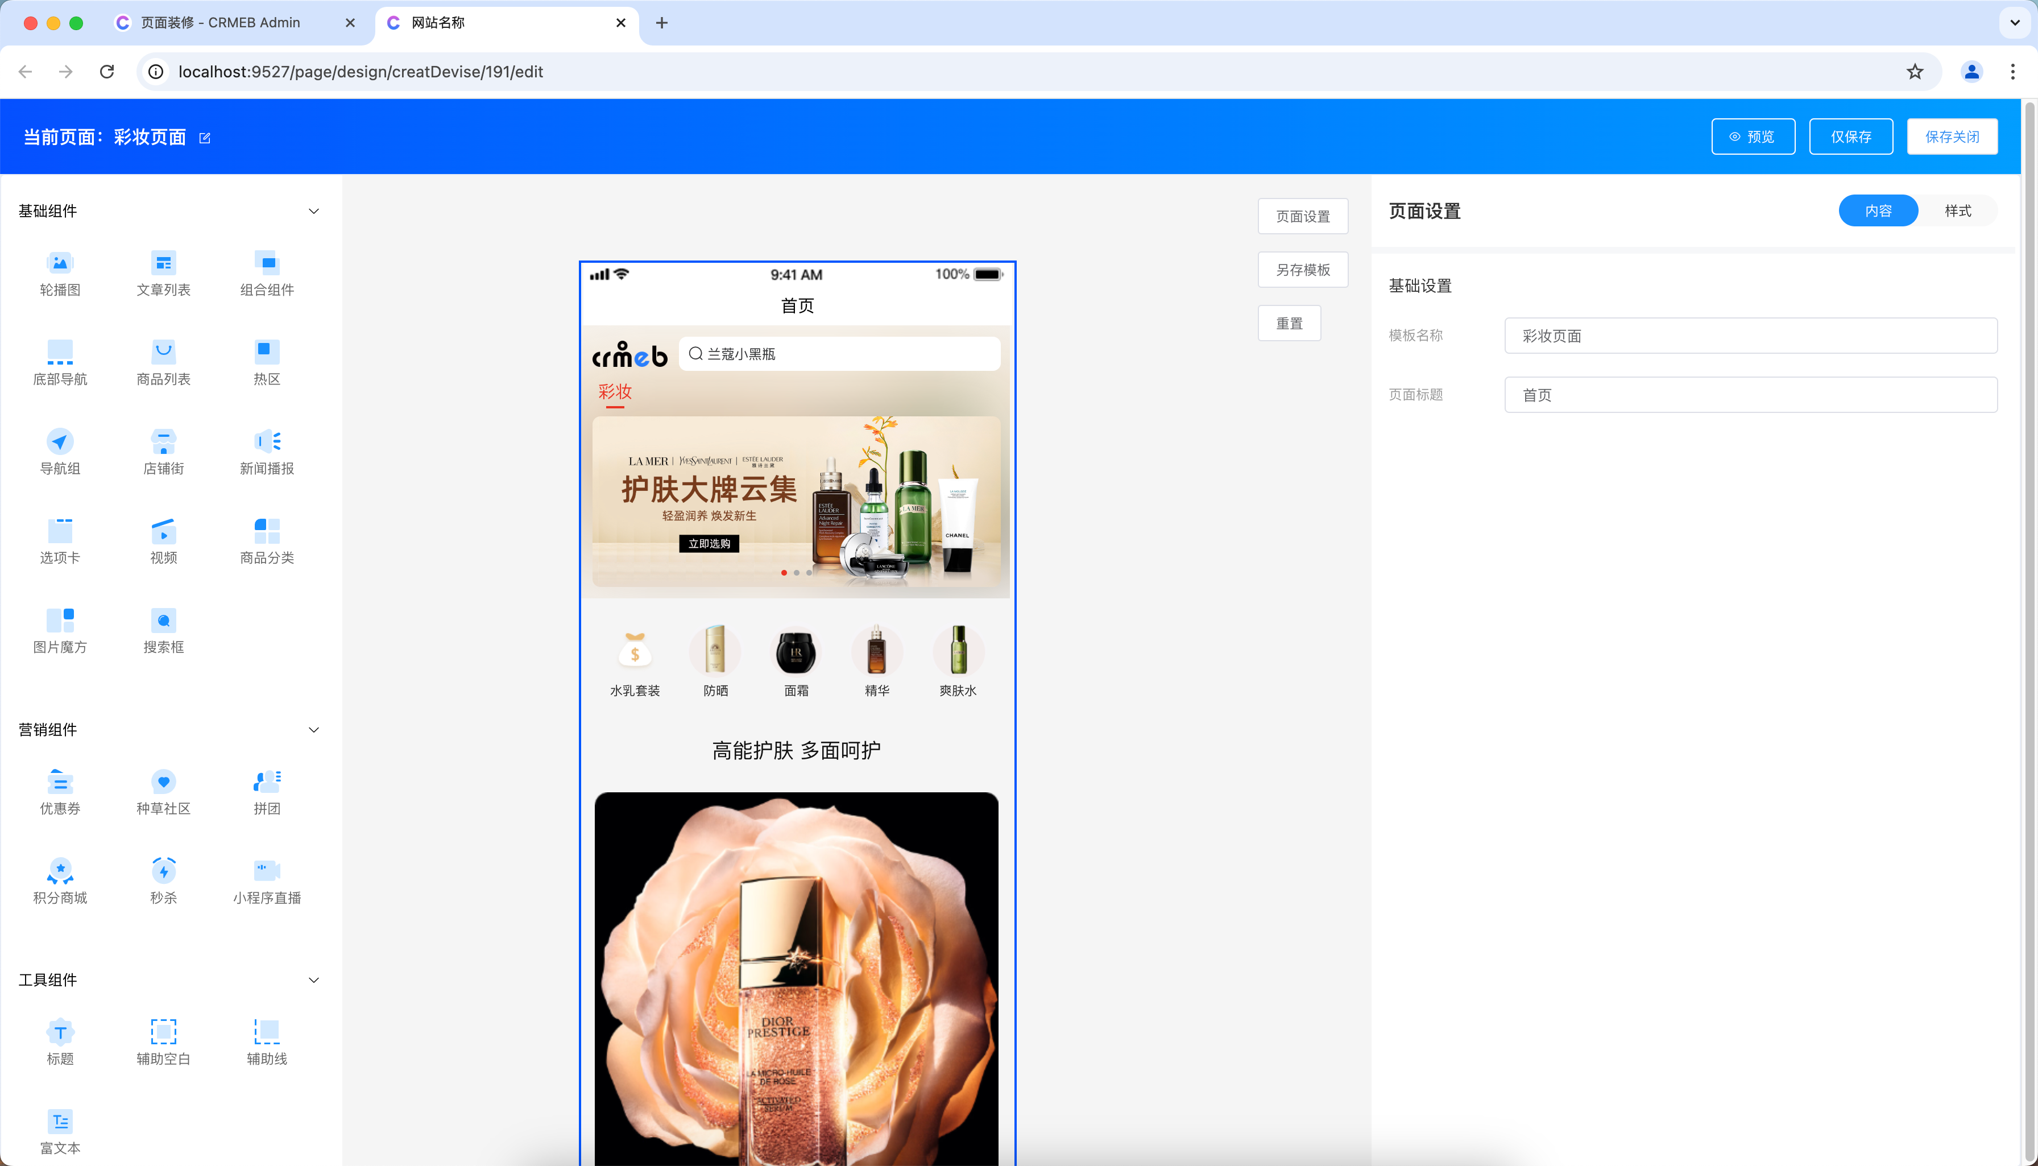Screen dimensions: 2038x1166
Task: Click 立即选购 on the banner
Action: (x=709, y=544)
